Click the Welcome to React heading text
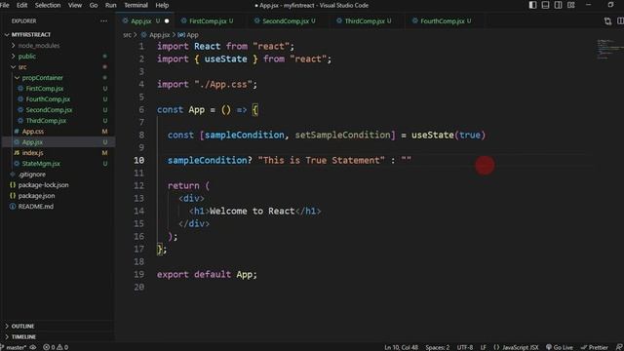Screen dimensions: 624x351 tap(252, 211)
